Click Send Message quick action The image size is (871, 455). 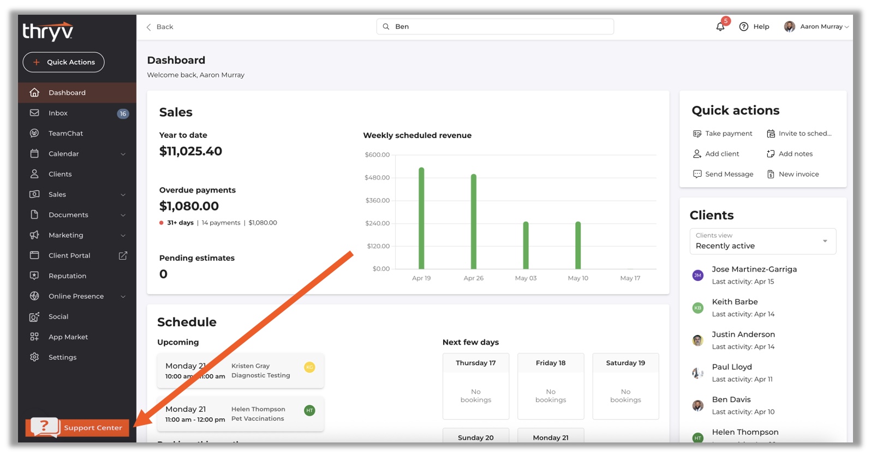tap(723, 174)
